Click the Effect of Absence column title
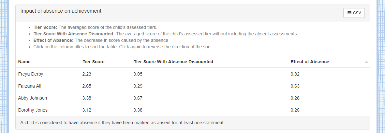385x133 pixels. [x=310, y=62]
